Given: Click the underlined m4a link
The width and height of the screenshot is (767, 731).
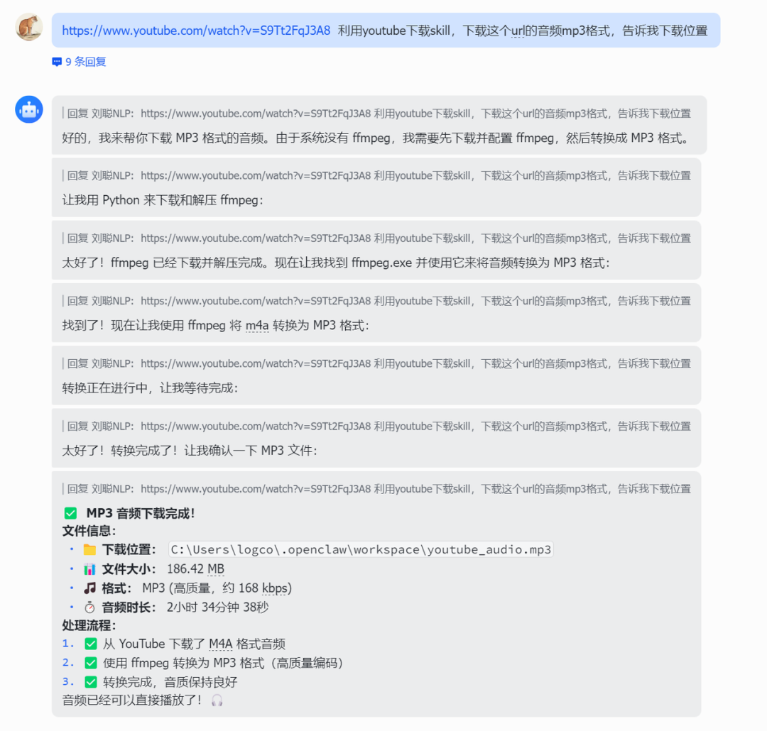Looking at the screenshot, I should click(x=256, y=325).
